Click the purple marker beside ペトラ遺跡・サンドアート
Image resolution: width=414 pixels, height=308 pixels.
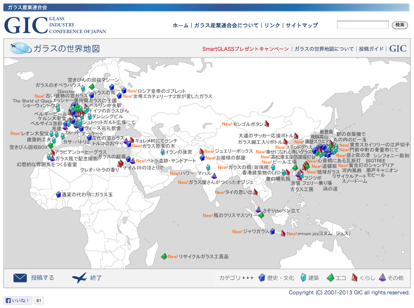point(132,161)
